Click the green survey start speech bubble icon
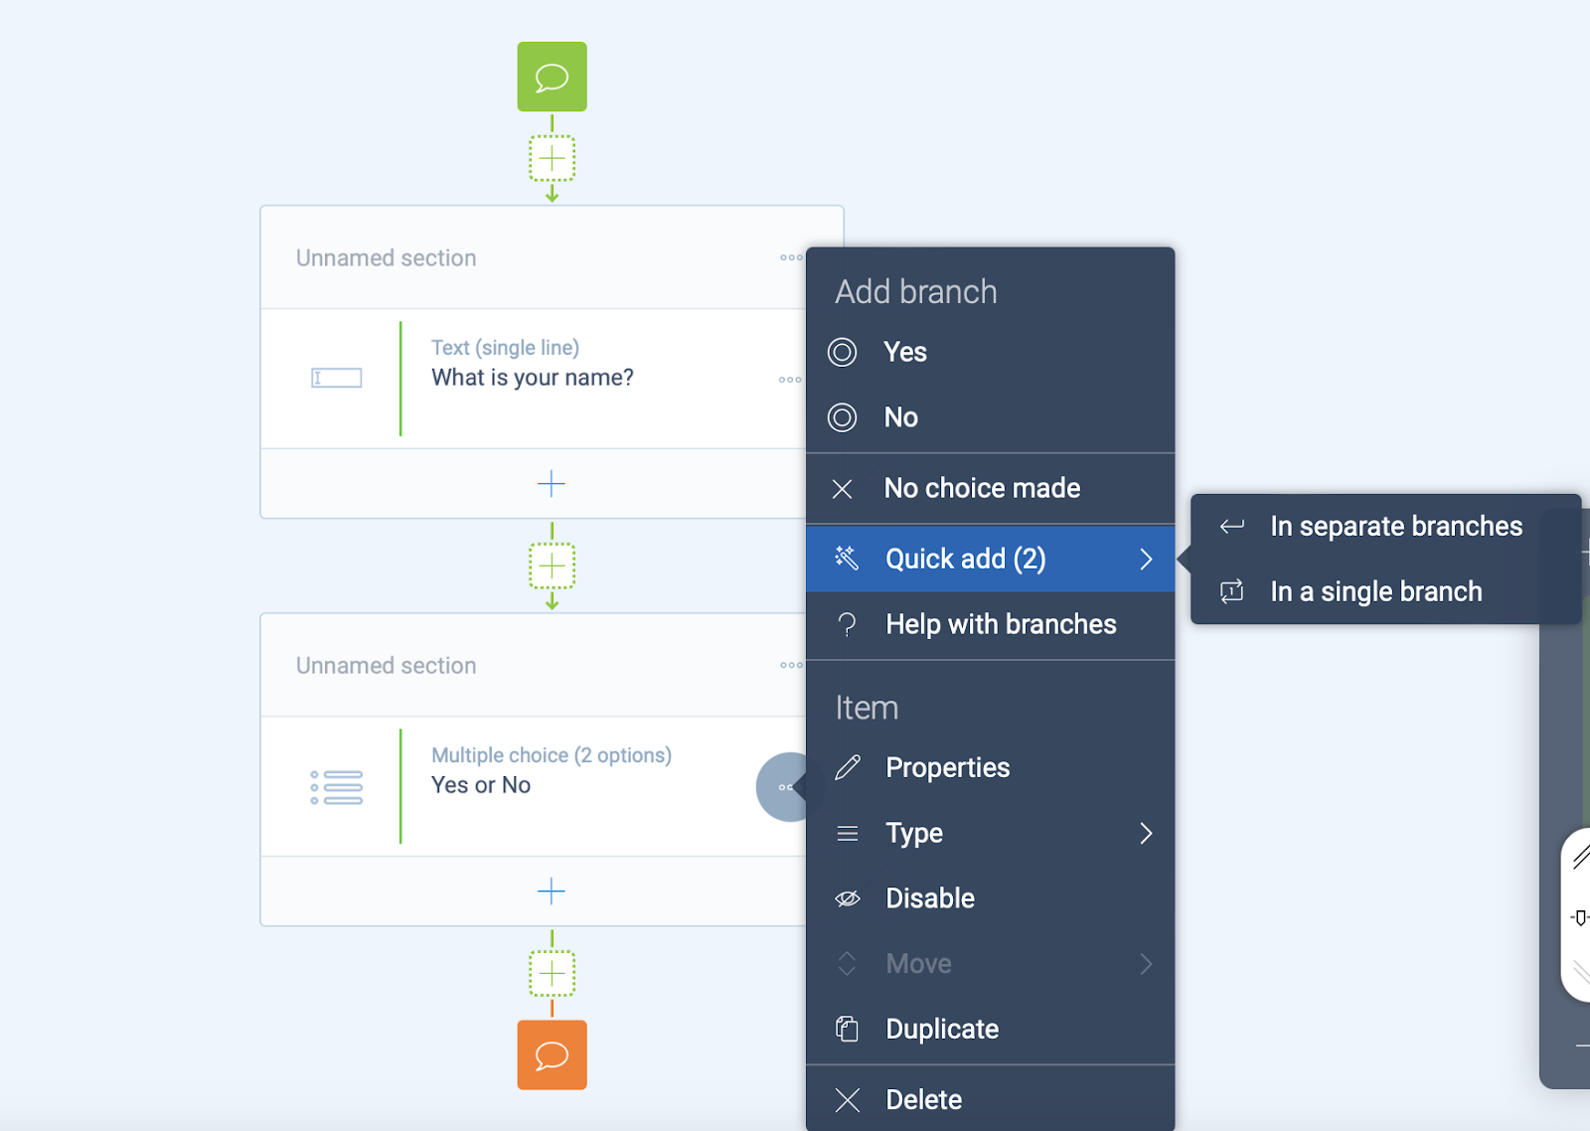1590x1131 pixels. coord(552,76)
